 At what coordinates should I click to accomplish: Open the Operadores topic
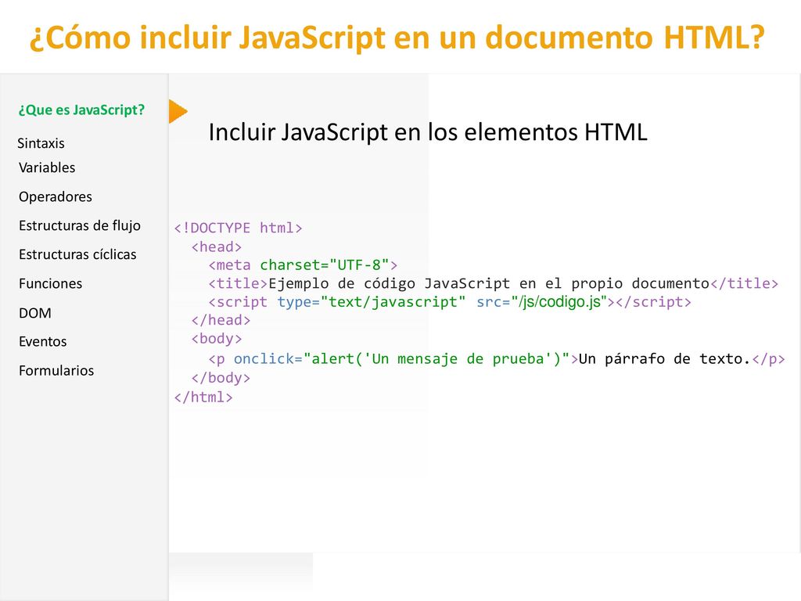tap(56, 196)
